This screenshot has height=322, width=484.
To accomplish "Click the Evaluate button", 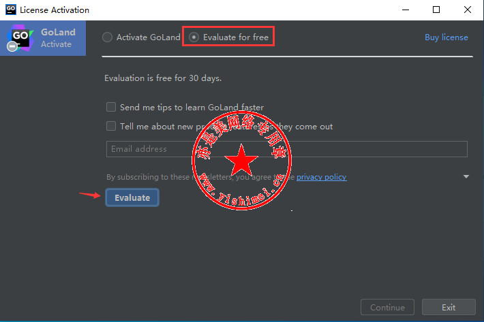I will pos(132,197).
